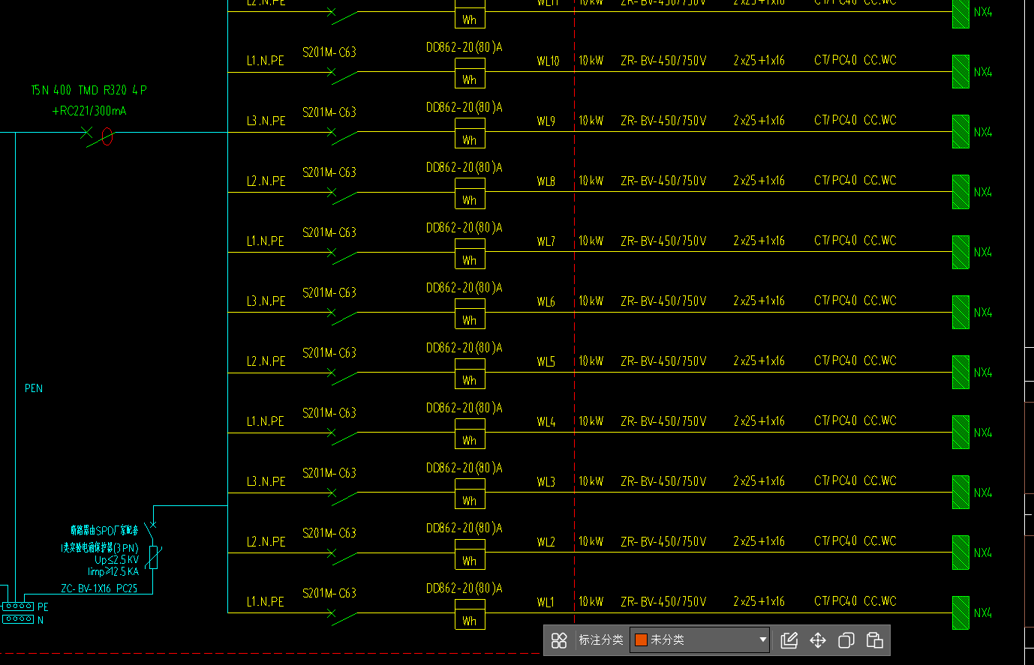Click the NX4 label on circuit WL6
Image resolution: width=1034 pixels, height=665 pixels.
[x=983, y=312]
